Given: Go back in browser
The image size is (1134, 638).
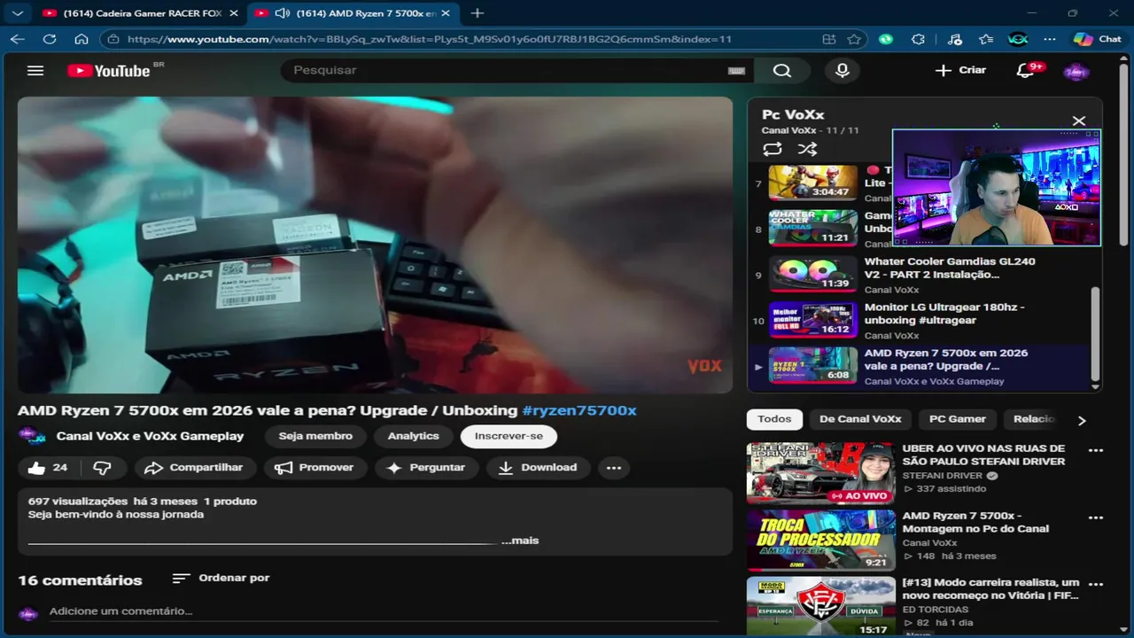Looking at the screenshot, I should coord(18,39).
